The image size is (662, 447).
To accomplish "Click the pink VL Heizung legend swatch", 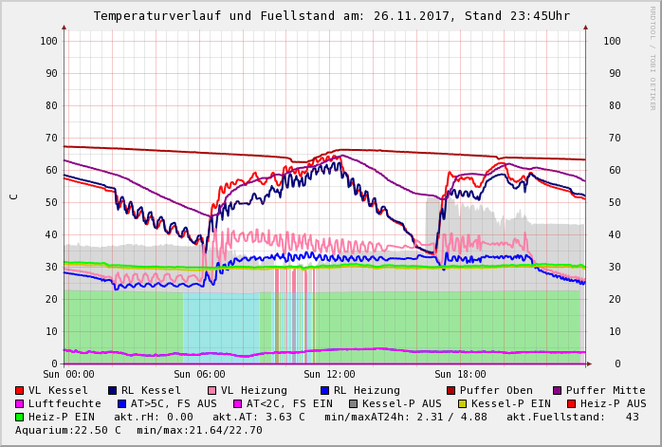I will (211, 391).
